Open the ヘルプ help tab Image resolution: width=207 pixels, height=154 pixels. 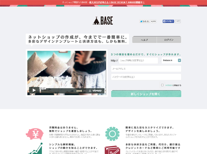(144, 40)
